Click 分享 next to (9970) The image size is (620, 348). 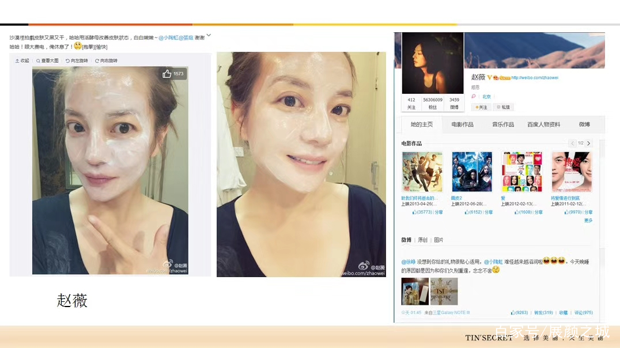(x=588, y=213)
